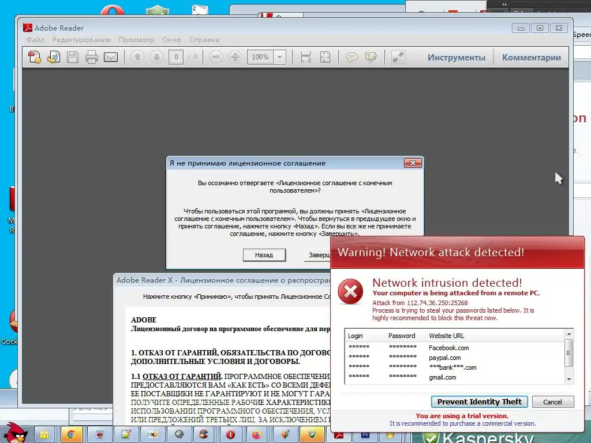
Task: Open the zoom percentage dropdown arrow
Action: (x=280, y=57)
